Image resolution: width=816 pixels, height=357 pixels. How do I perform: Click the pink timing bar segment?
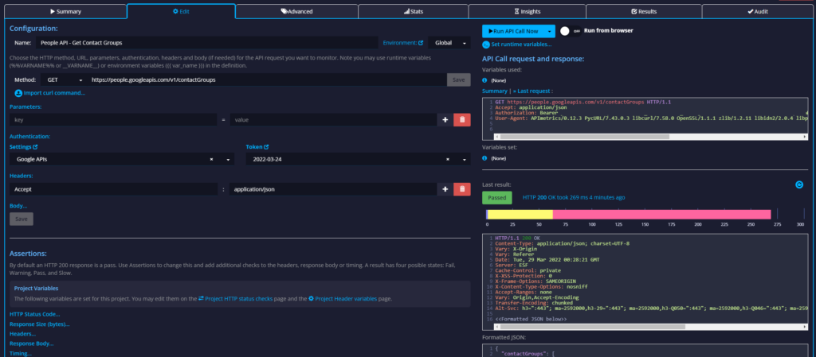click(661, 215)
